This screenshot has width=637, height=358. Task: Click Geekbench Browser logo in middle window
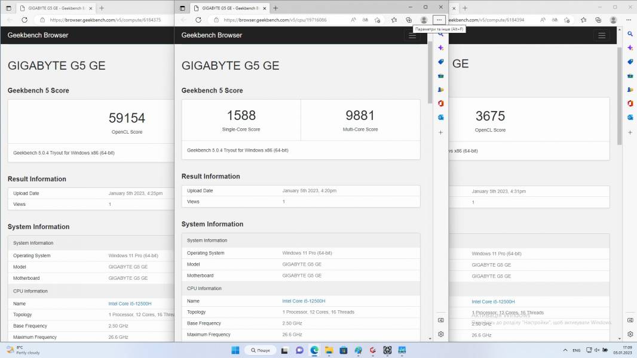212,35
